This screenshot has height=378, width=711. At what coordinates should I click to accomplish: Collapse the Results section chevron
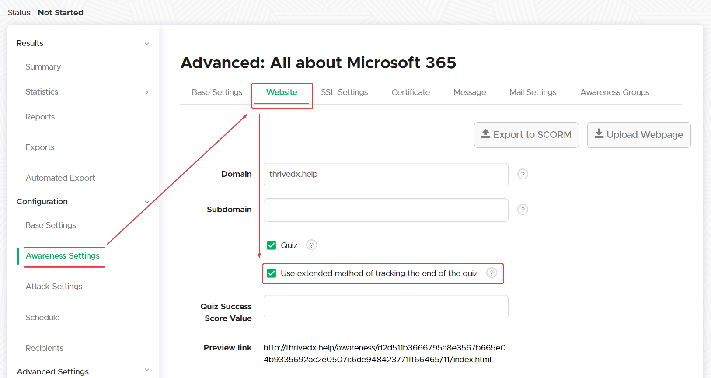147,44
